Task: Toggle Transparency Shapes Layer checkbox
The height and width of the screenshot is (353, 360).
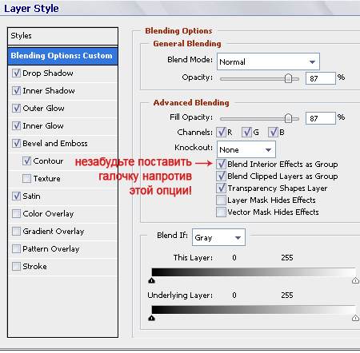Action: coord(221,188)
